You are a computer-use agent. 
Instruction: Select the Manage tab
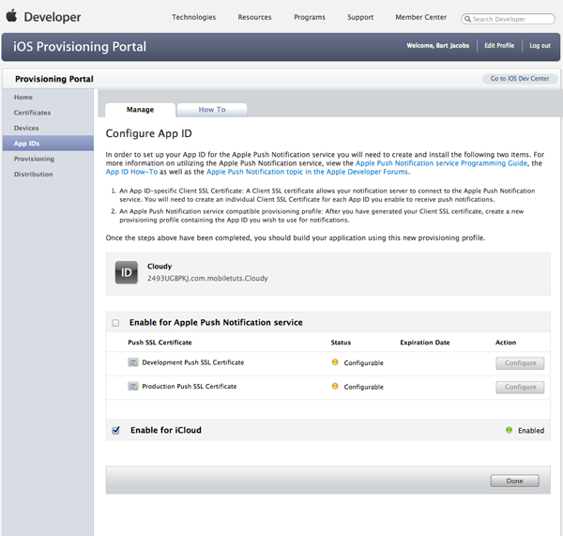coord(140,110)
